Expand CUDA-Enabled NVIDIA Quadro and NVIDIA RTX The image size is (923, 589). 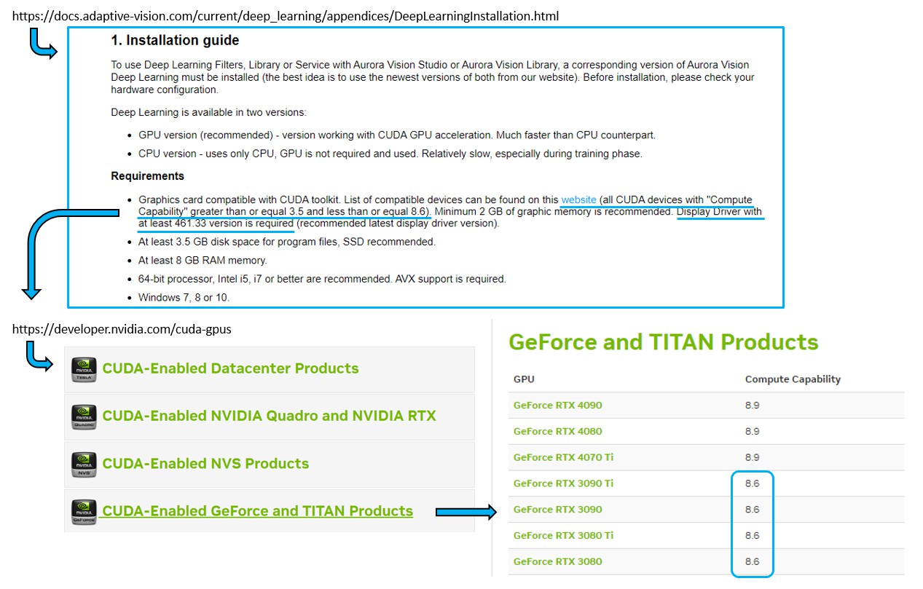[269, 416]
